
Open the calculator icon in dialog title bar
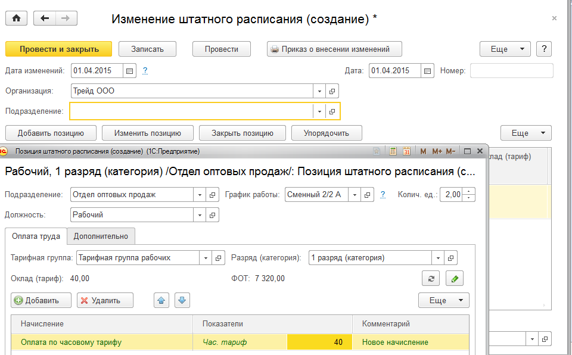coord(393,151)
